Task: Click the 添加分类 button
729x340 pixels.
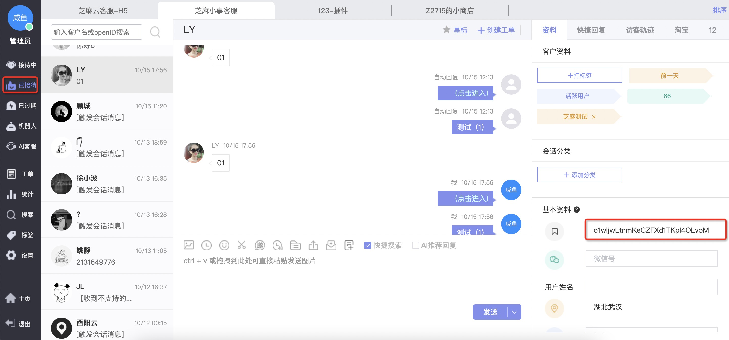Action: [579, 175]
